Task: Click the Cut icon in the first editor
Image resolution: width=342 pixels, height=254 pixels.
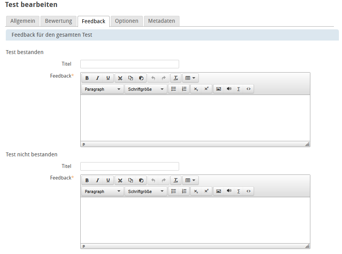Action: click(120, 78)
